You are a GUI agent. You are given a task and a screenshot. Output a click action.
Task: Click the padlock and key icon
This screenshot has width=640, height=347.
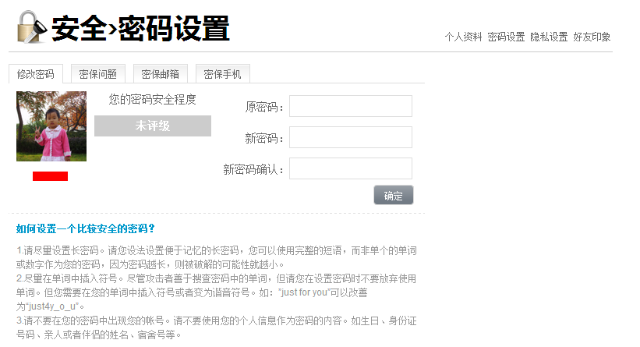coord(32,27)
